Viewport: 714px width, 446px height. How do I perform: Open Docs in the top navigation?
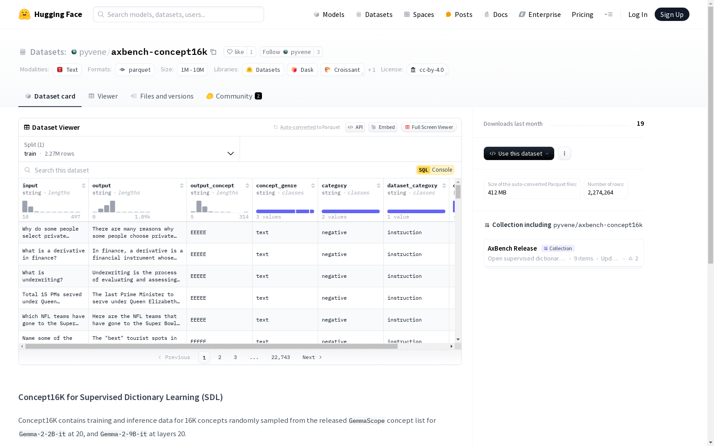pos(496,14)
